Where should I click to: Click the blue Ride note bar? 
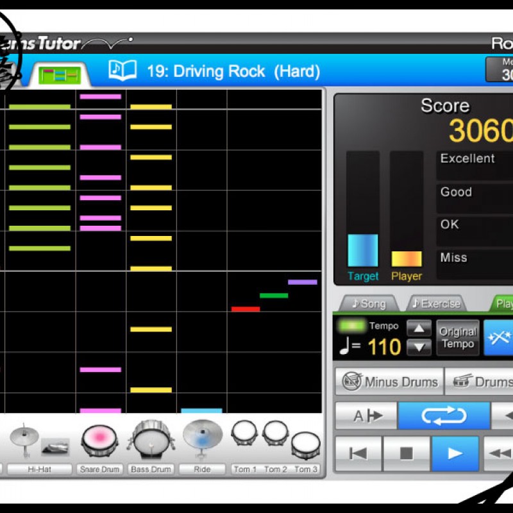pyautogui.click(x=201, y=410)
